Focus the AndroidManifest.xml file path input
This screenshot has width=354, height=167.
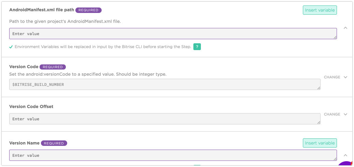173,34
